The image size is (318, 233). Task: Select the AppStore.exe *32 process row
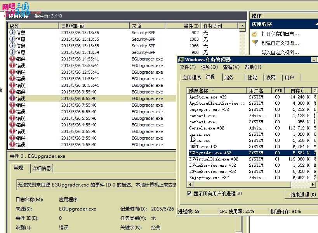tap(252, 97)
